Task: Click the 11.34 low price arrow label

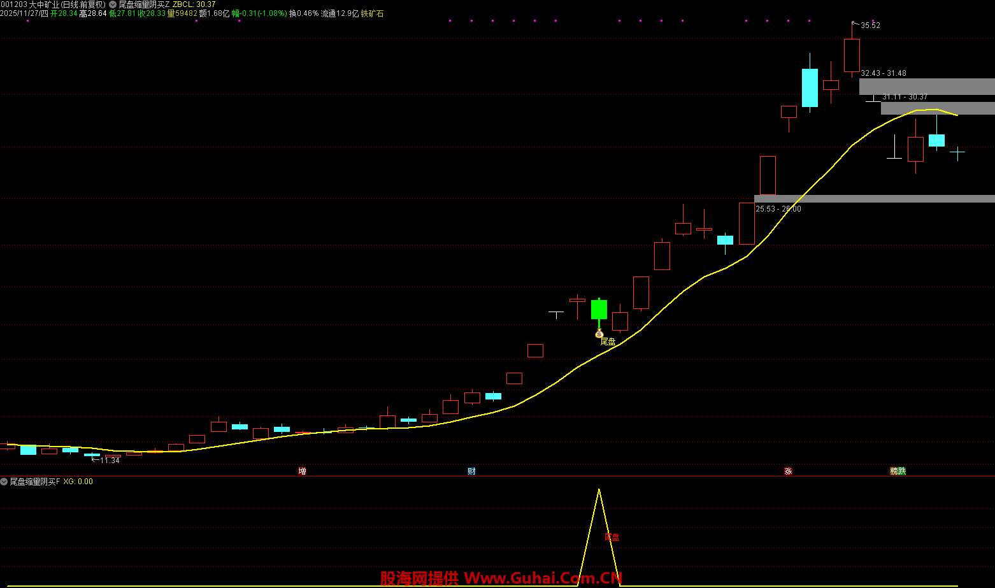Action: (x=110, y=460)
